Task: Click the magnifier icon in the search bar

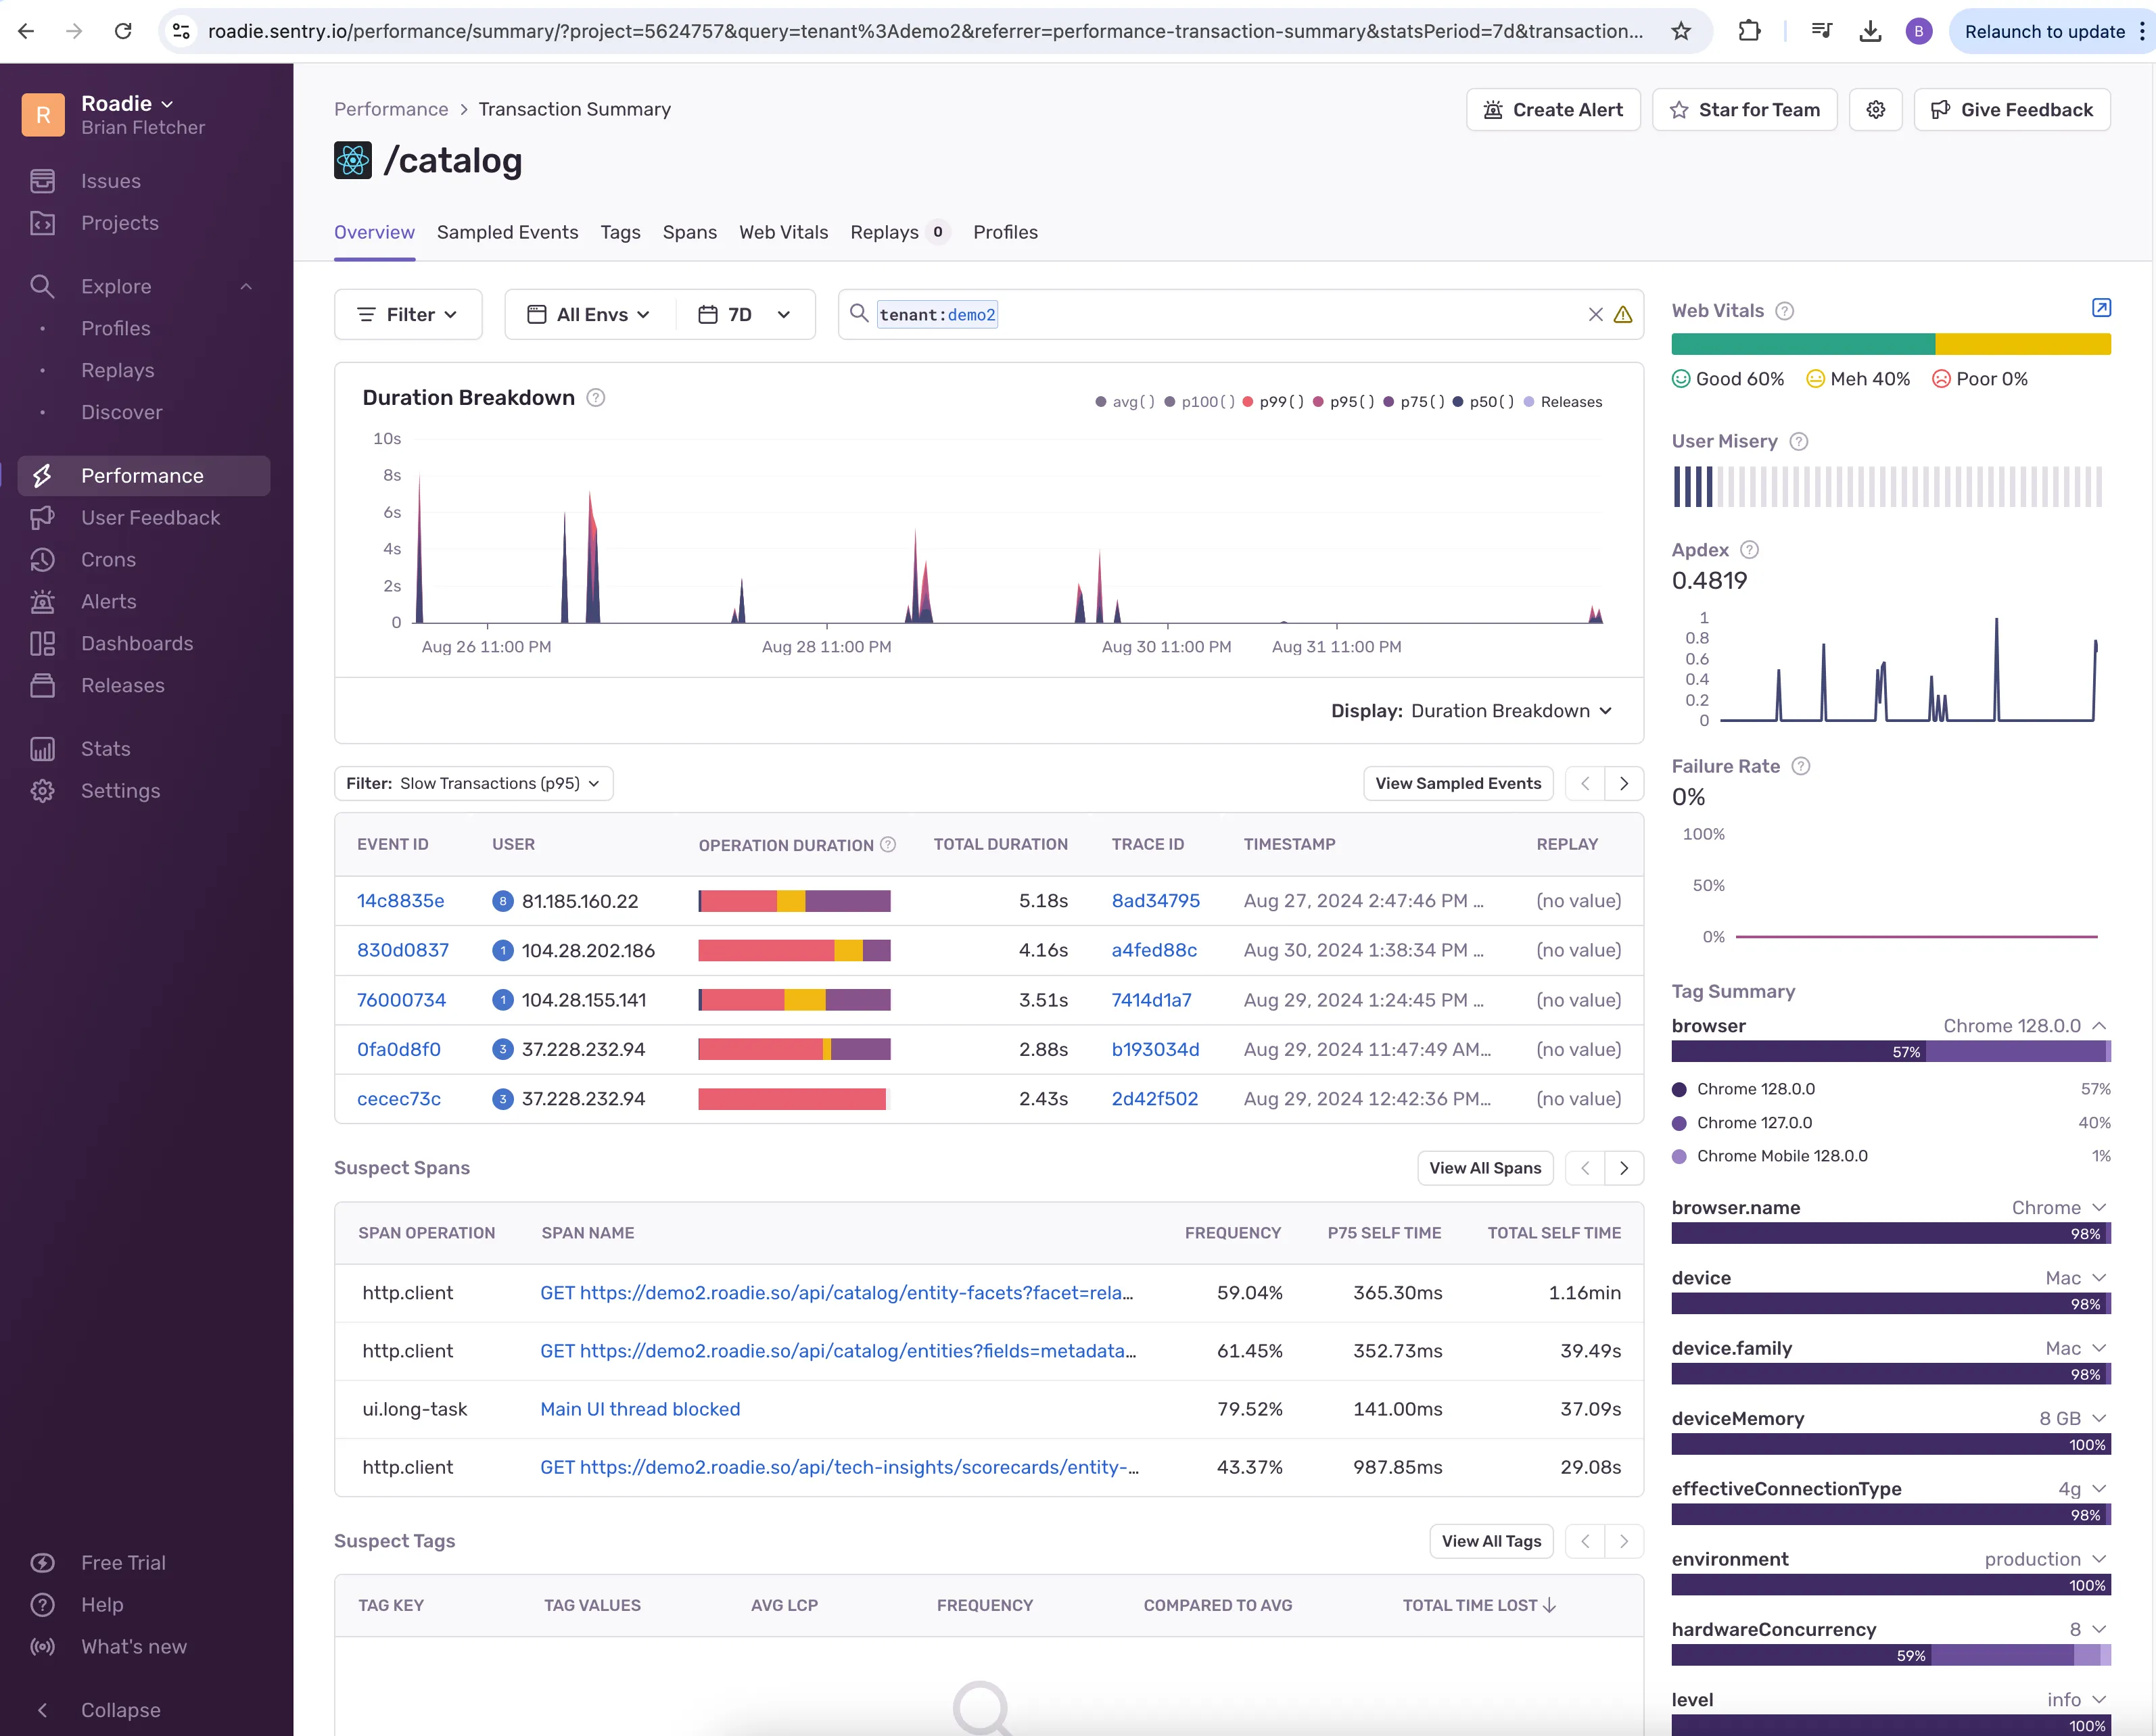Action: [x=860, y=314]
